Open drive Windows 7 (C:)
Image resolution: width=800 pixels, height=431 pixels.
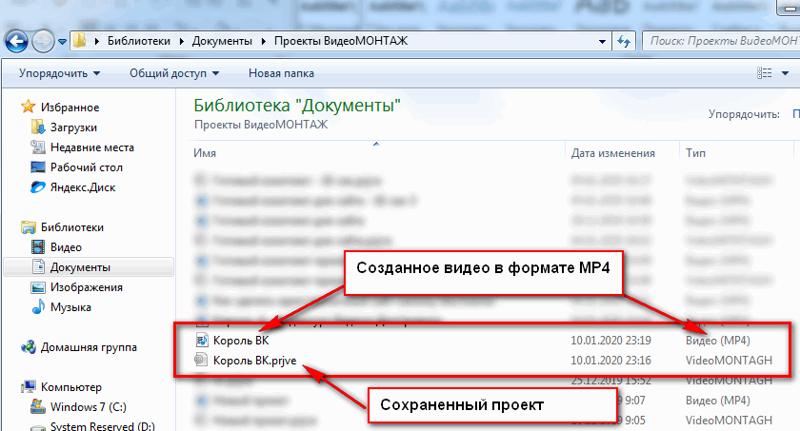(88, 407)
